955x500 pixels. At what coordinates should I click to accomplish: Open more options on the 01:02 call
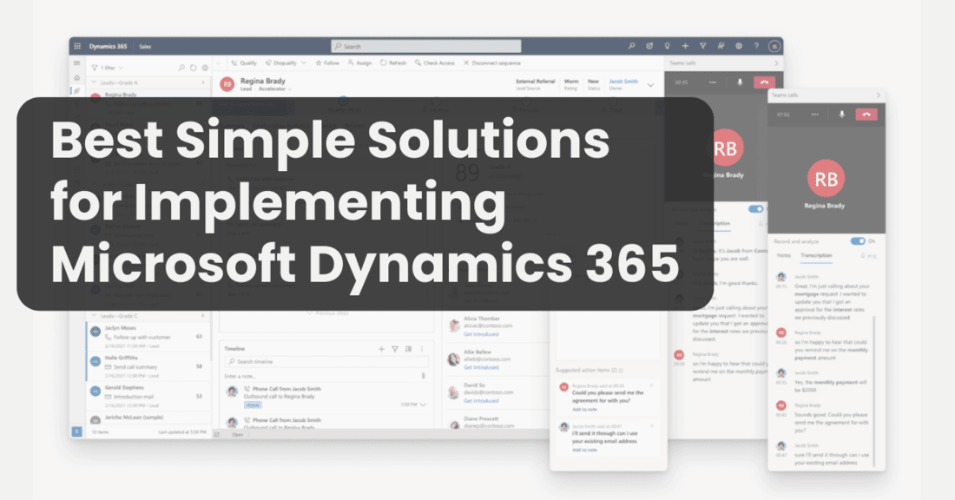[x=815, y=115]
